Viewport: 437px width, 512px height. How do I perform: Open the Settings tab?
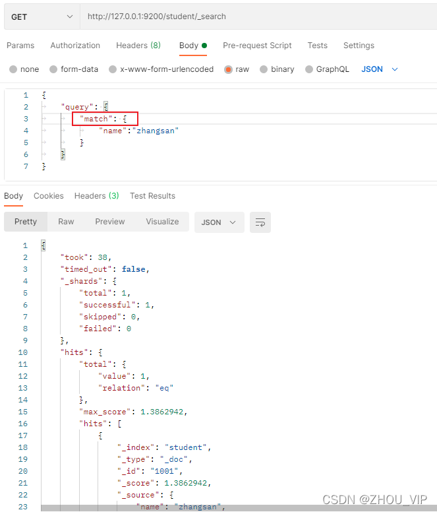359,46
